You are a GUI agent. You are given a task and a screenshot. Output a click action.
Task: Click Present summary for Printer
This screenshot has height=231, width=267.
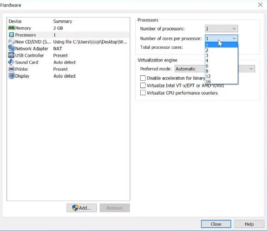(60, 69)
